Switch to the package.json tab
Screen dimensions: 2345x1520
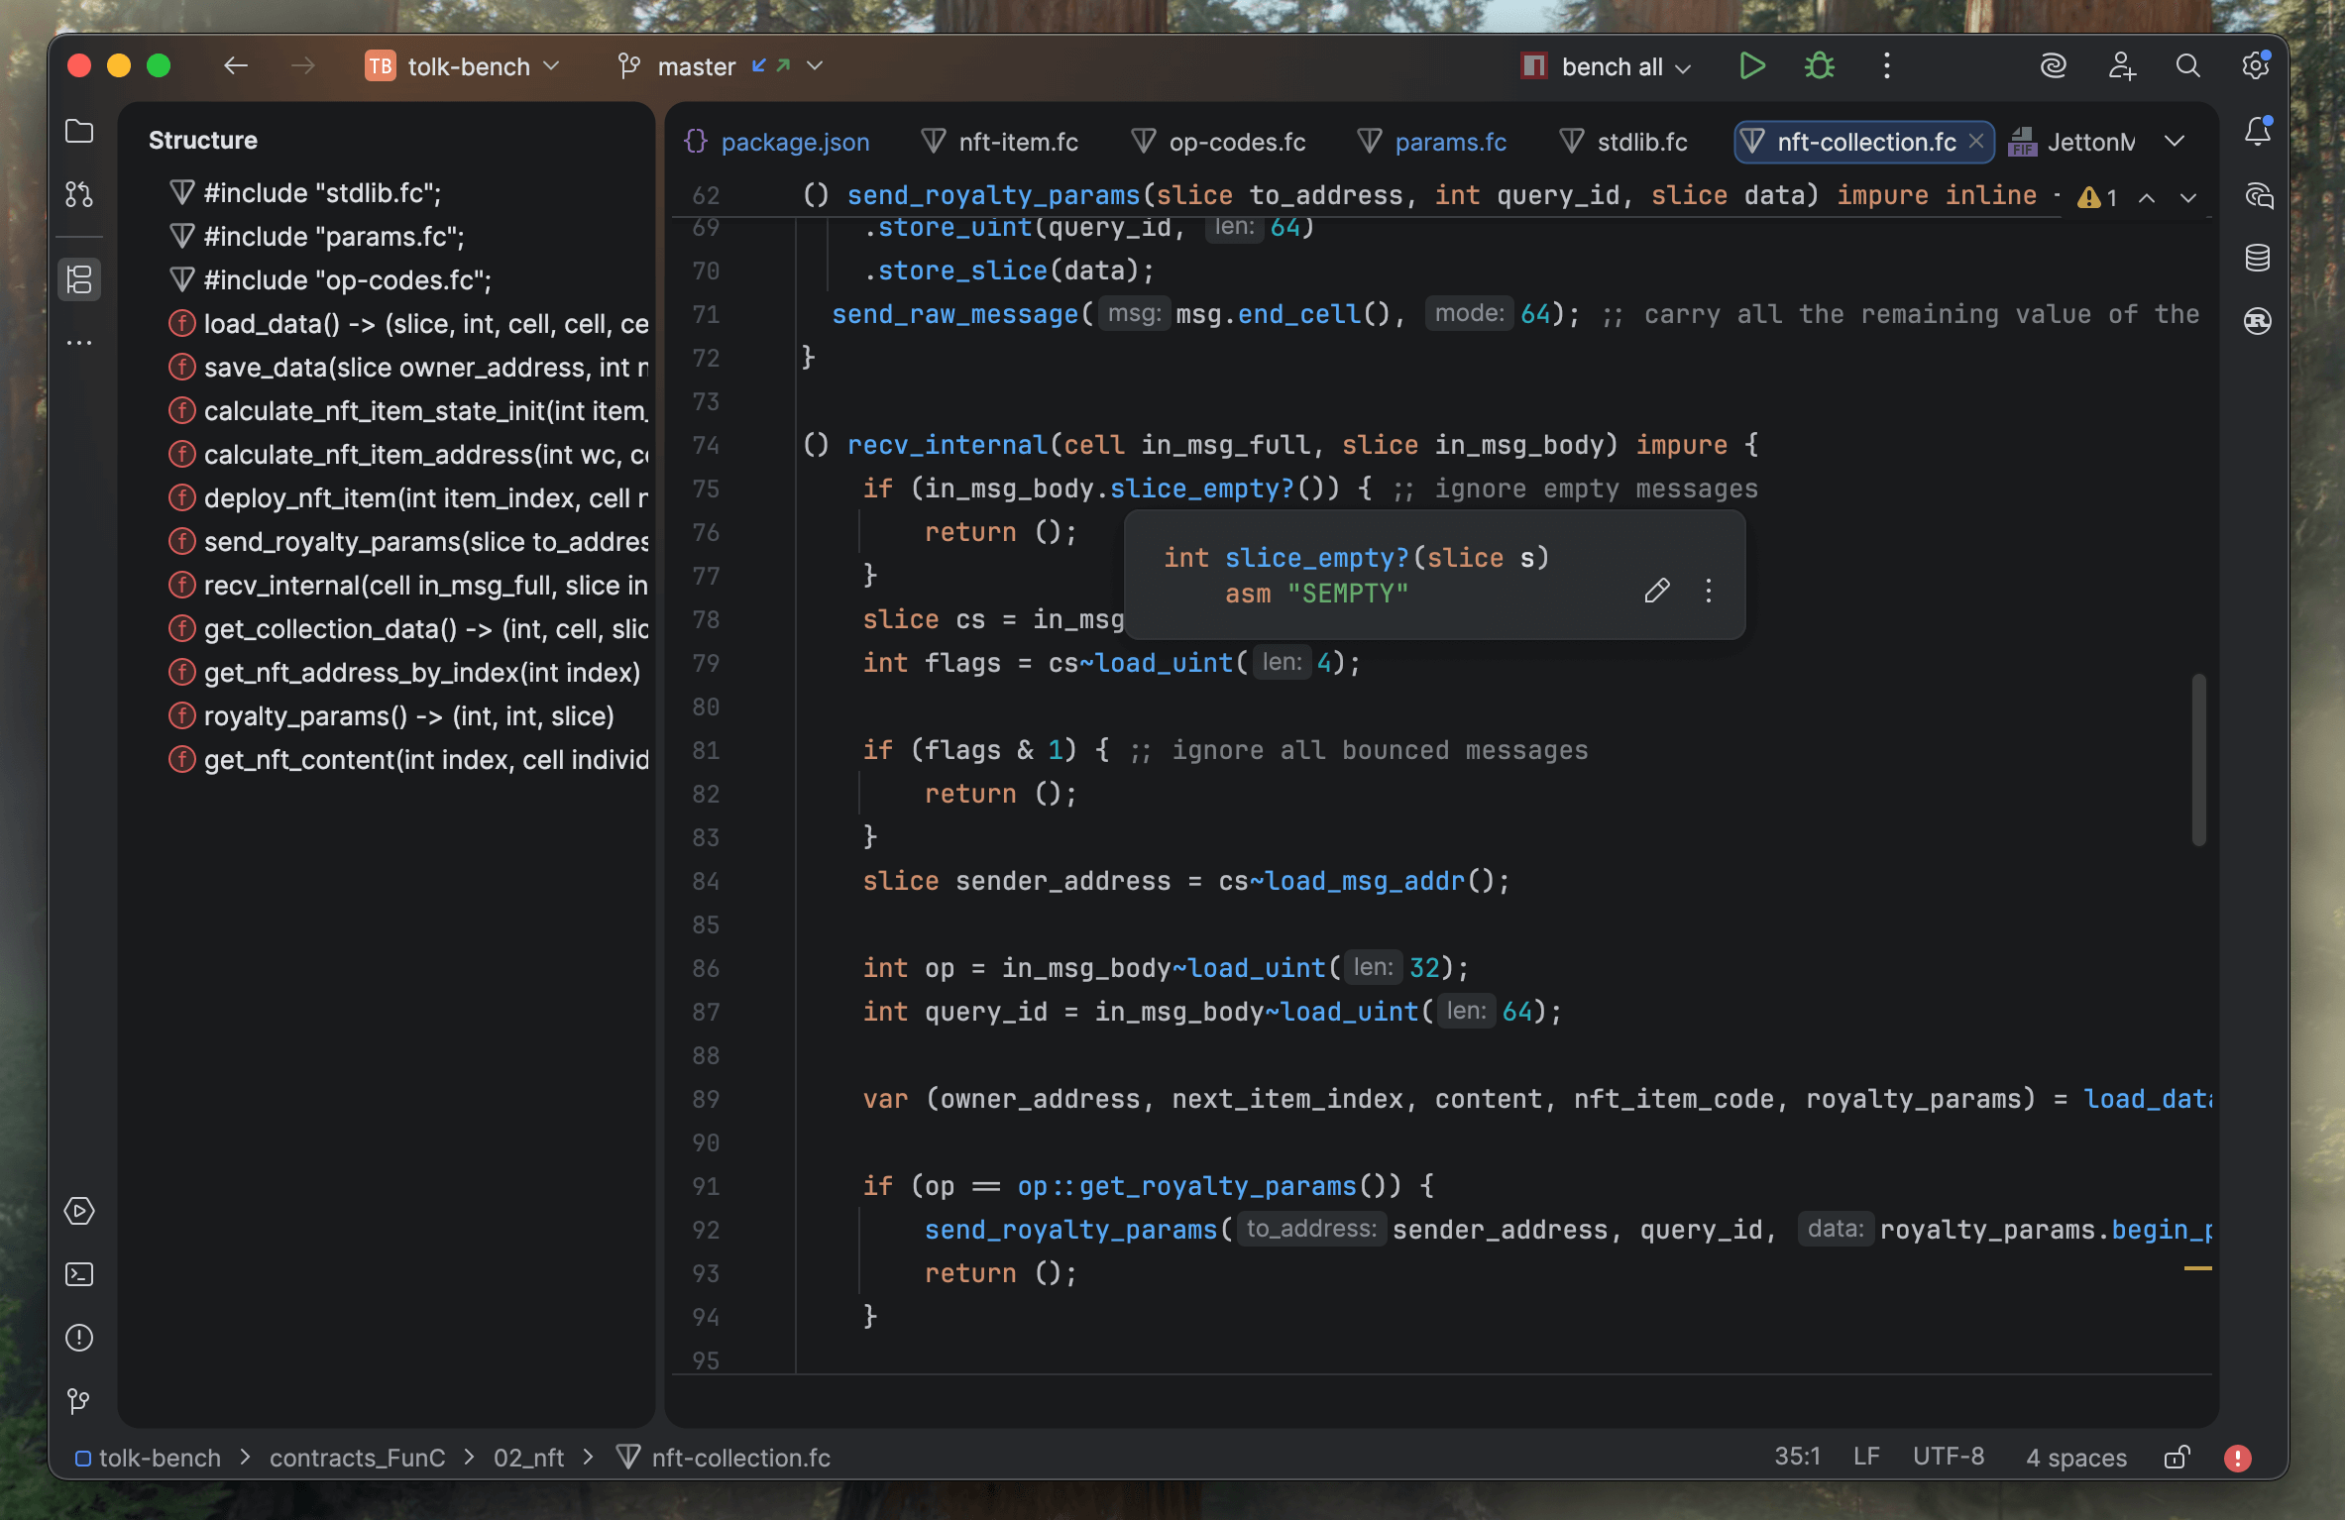pyautogui.click(x=794, y=142)
